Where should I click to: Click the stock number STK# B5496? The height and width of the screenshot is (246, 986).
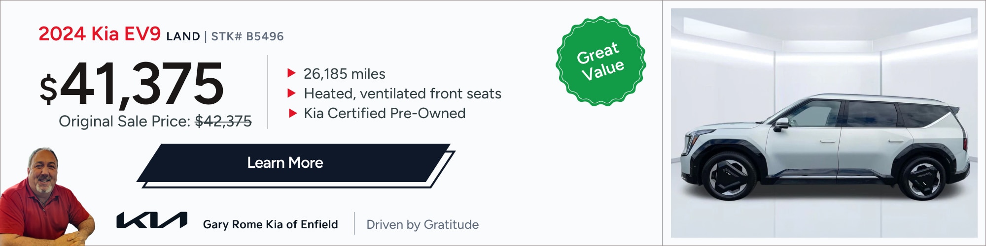click(247, 36)
